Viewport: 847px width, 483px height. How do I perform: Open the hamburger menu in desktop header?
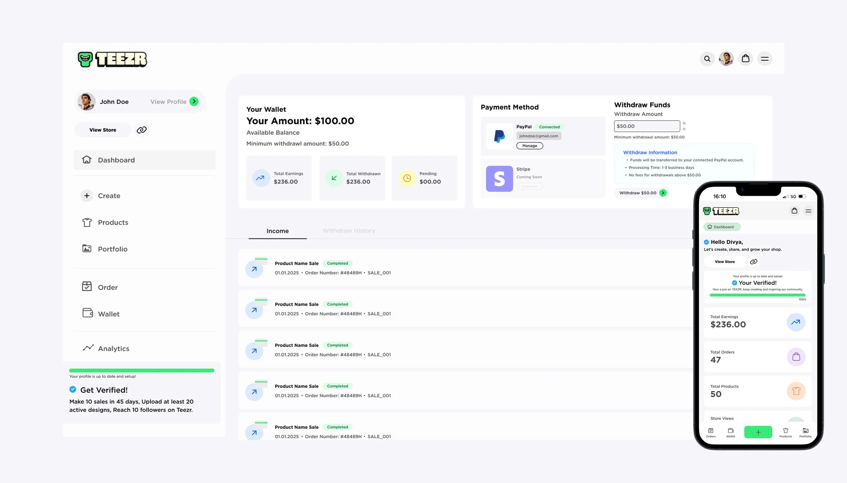click(764, 59)
